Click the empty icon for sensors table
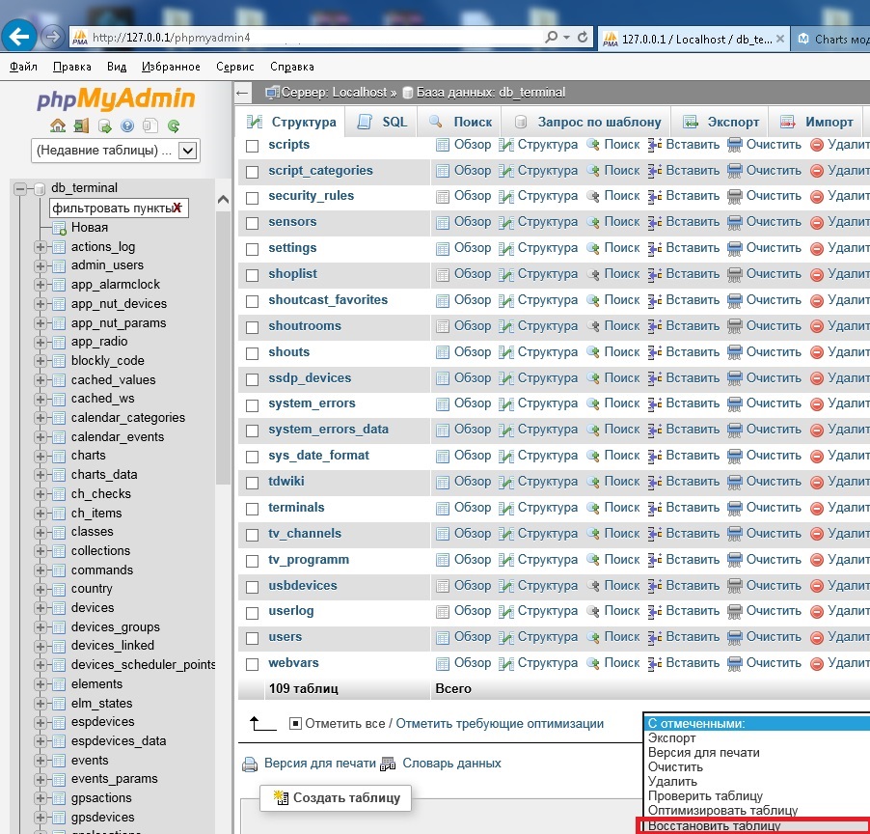Image resolution: width=870 pixels, height=834 pixels. point(735,222)
